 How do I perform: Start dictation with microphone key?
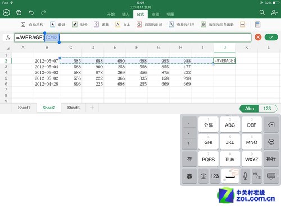pyautogui.click(x=245, y=176)
